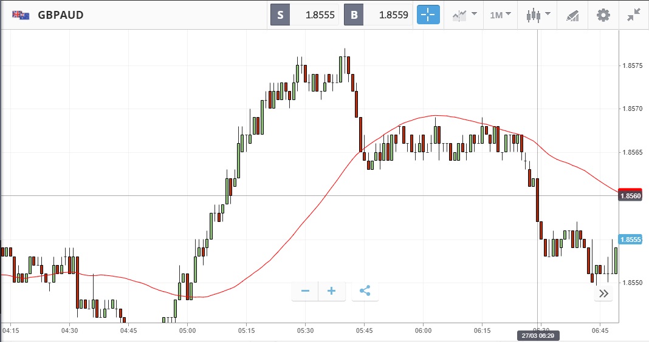649x342 pixels.
Task: Zoom out the chart with minus button
Action: 305,291
